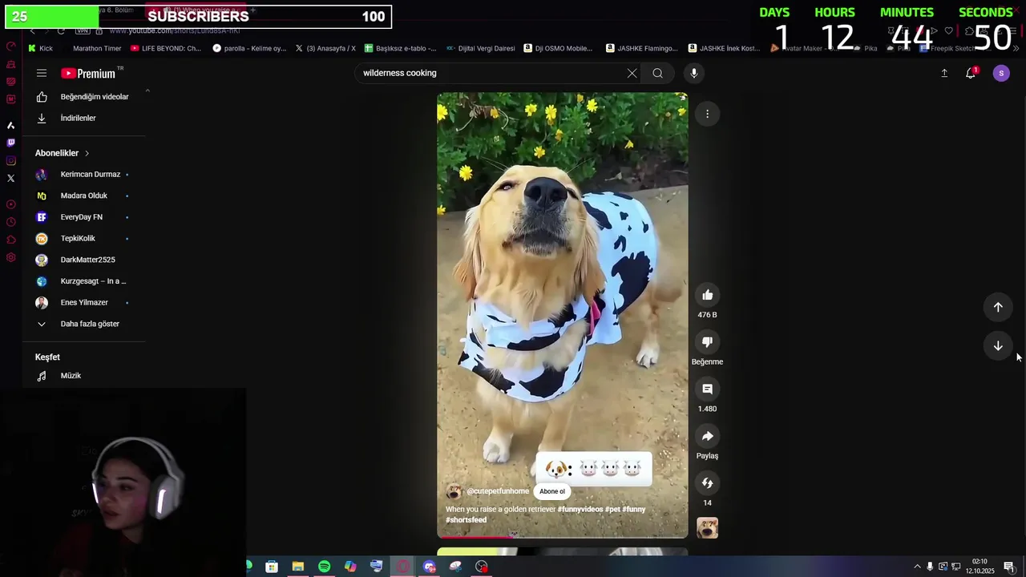Open the #shortsfeed hashtag
Viewport: 1026px width, 577px height.
(467, 520)
